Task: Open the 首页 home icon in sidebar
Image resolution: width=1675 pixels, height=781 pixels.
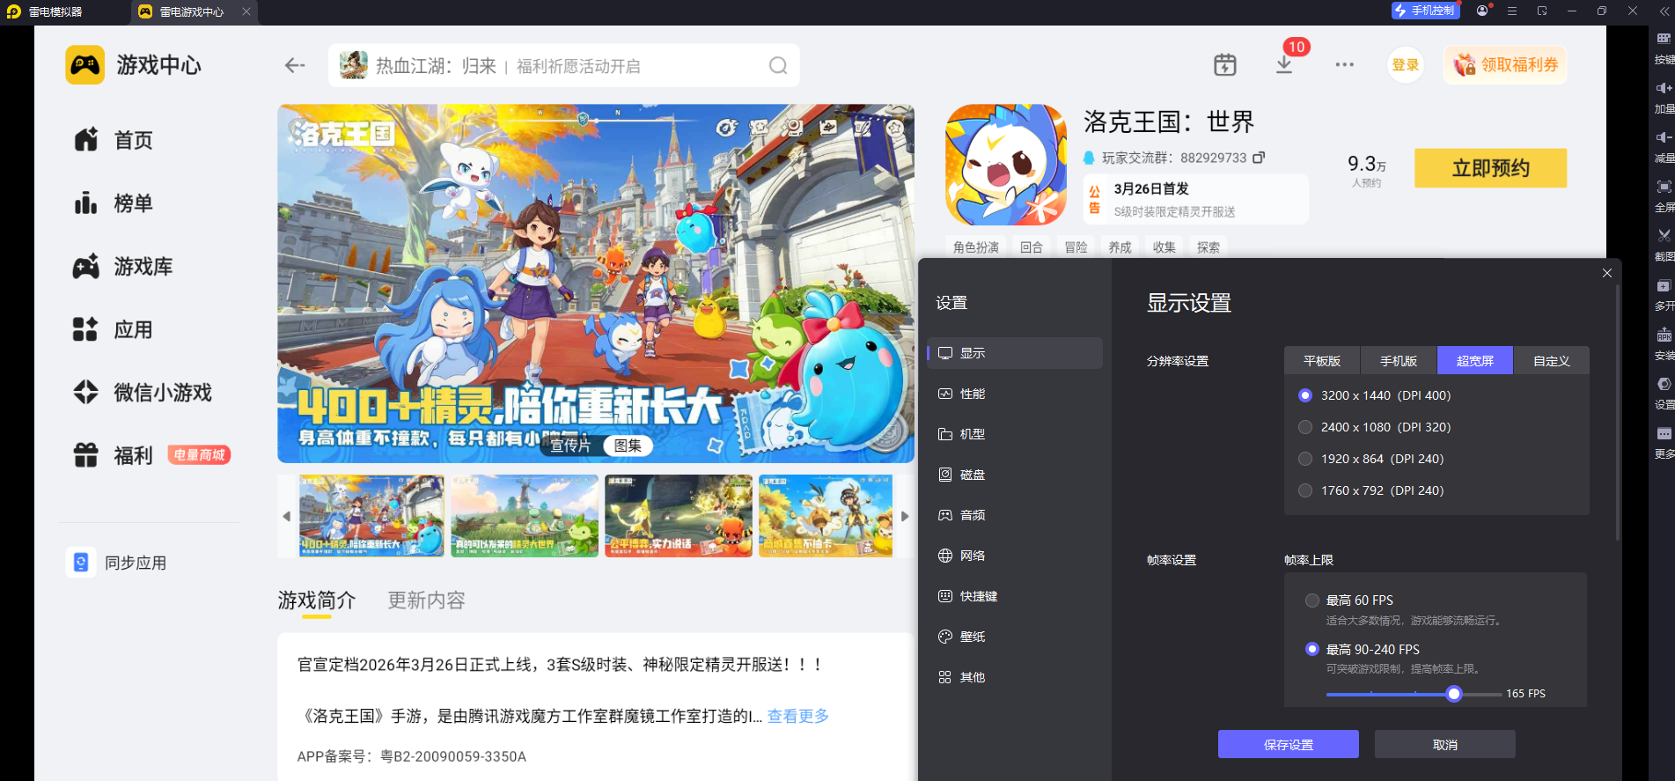Action: (x=86, y=139)
